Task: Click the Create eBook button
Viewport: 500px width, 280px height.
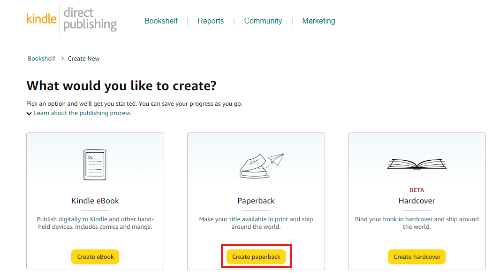Action: pyautogui.click(x=95, y=257)
